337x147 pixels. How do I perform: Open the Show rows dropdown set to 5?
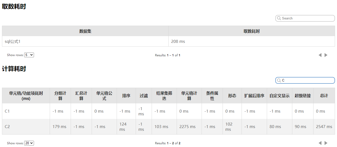pos(29,55)
